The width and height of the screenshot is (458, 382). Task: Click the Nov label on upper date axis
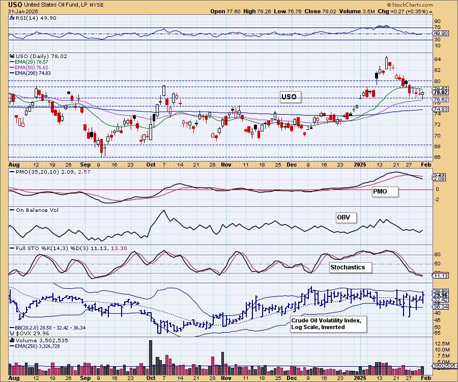pos(226,165)
